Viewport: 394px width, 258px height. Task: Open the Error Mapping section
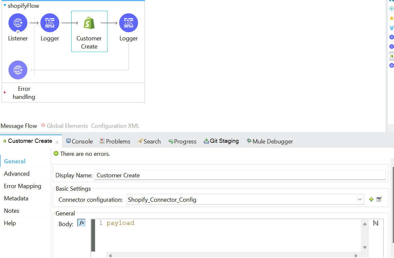(22, 186)
